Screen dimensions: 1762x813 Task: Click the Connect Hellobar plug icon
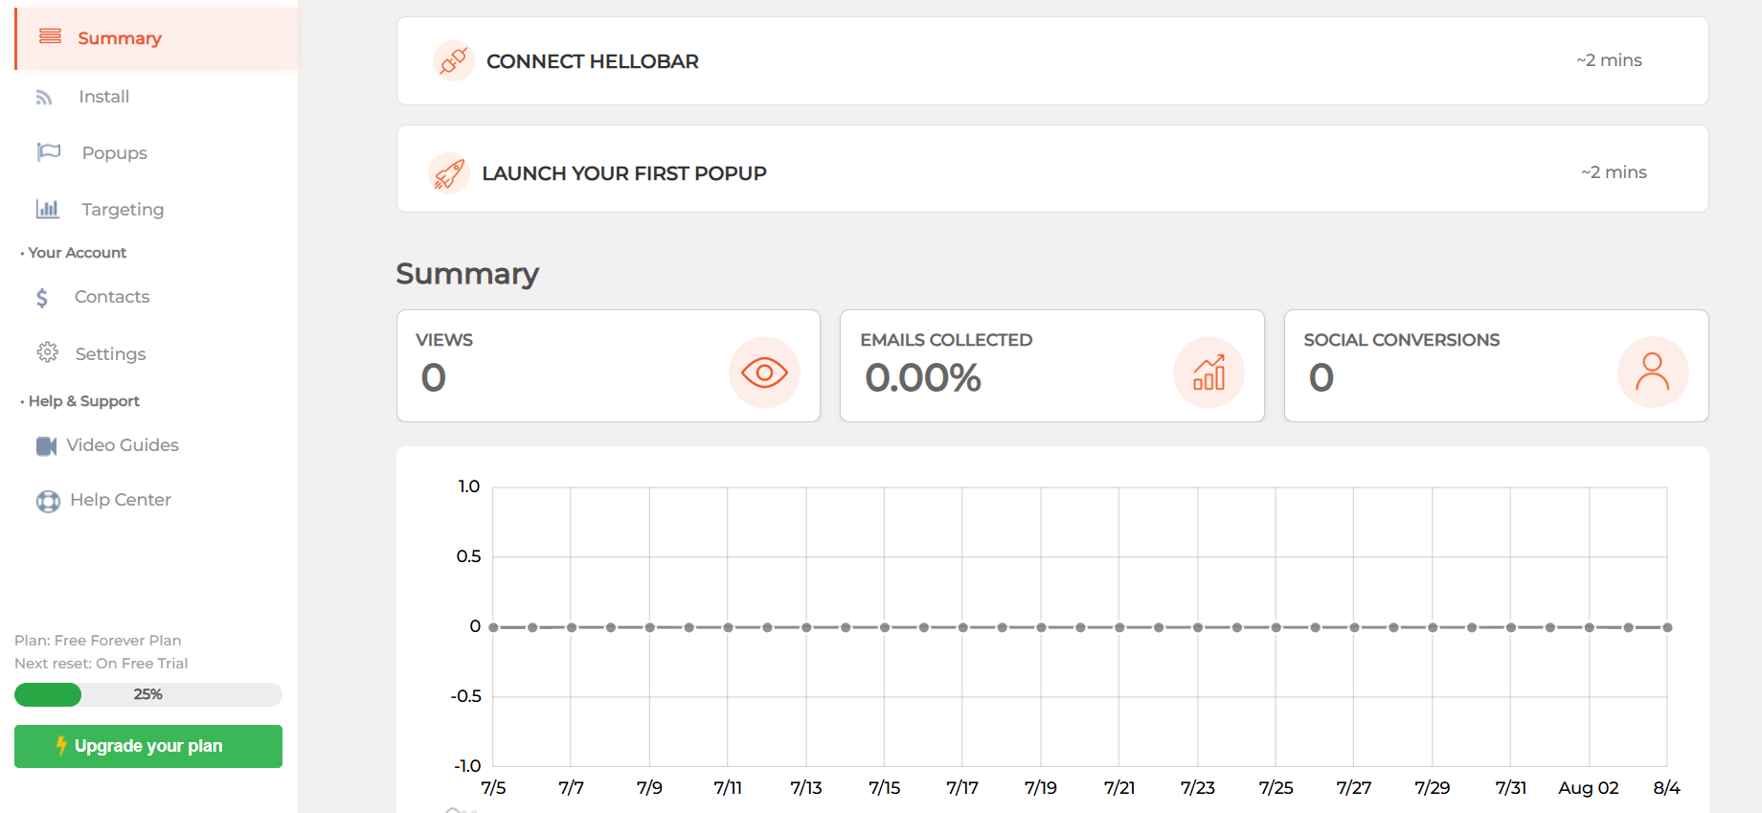(454, 61)
